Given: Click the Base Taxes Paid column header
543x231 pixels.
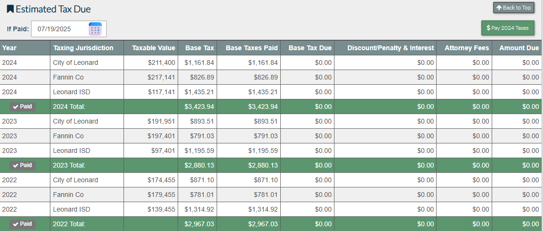Looking at the screenshot, I should click(x=251, y=48).
